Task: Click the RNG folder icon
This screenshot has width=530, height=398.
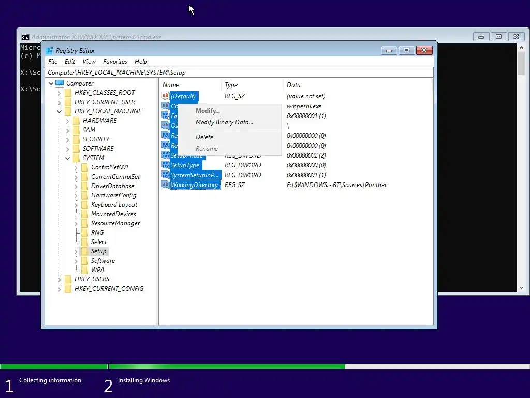Action: [x=84, y=233]
